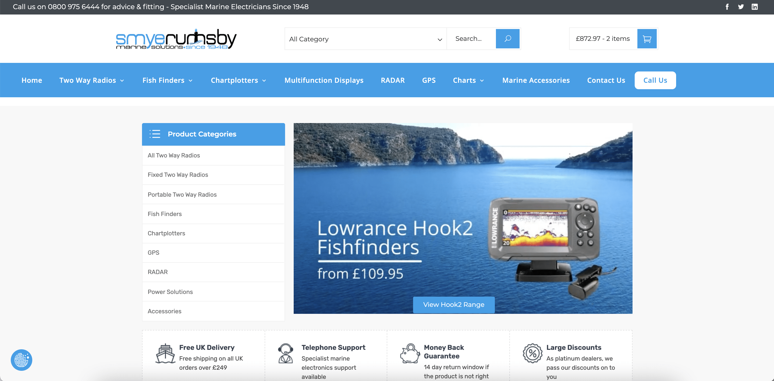Select Chartplotters sidebar category

click(x=213, y=233)
